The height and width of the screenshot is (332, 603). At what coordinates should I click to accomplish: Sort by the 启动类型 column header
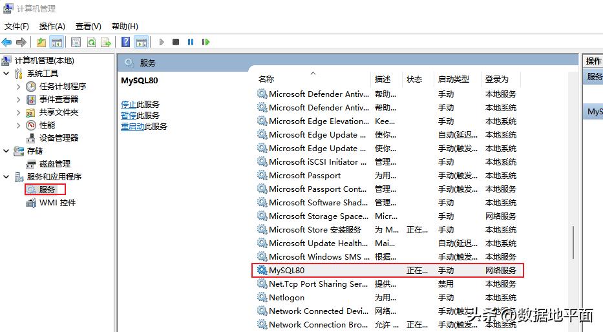(x=457, y=79)
